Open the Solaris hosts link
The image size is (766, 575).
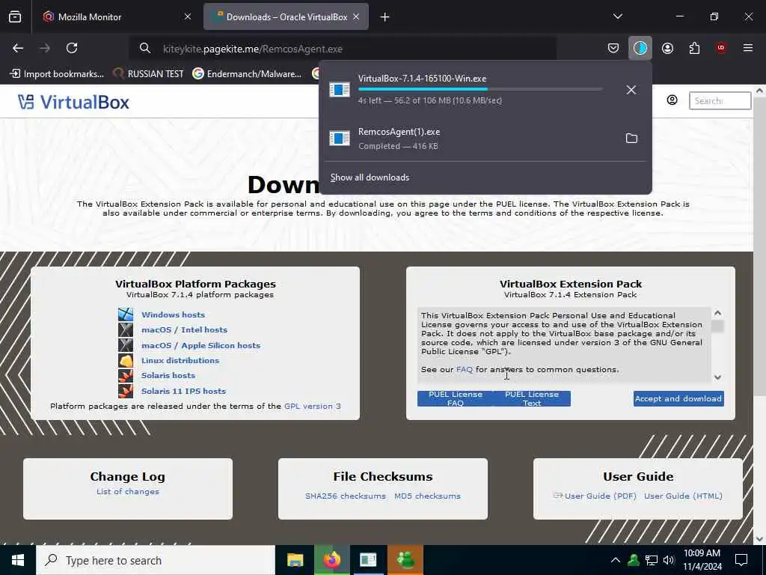[x=168, y=376]
